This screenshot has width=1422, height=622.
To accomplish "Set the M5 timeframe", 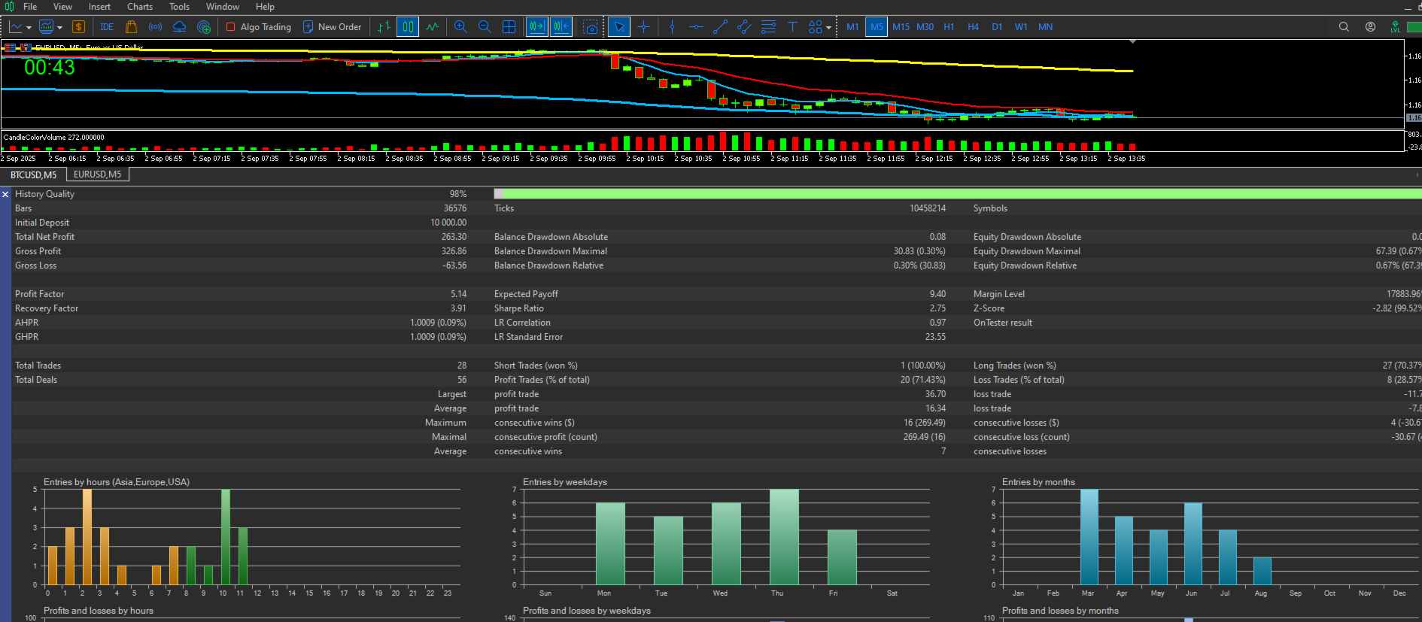I will point(877,27).
